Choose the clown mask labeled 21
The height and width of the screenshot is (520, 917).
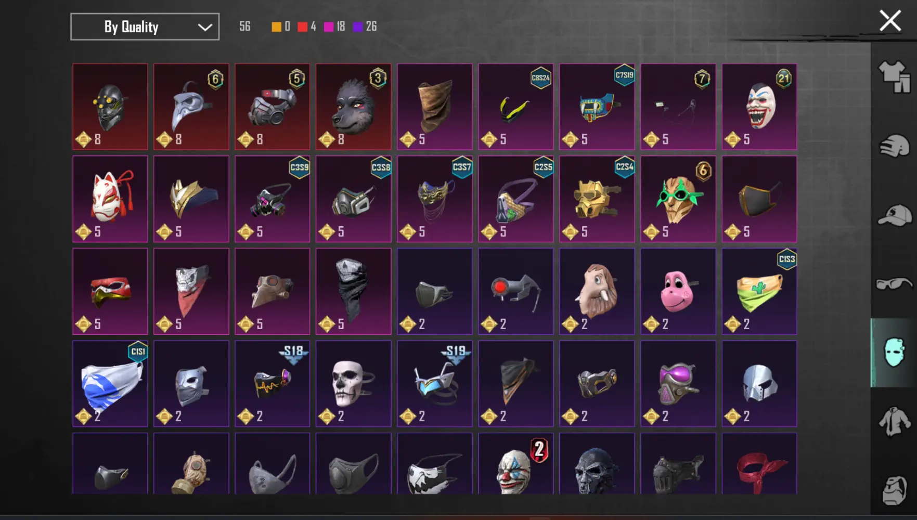click(x=759, y=107)
